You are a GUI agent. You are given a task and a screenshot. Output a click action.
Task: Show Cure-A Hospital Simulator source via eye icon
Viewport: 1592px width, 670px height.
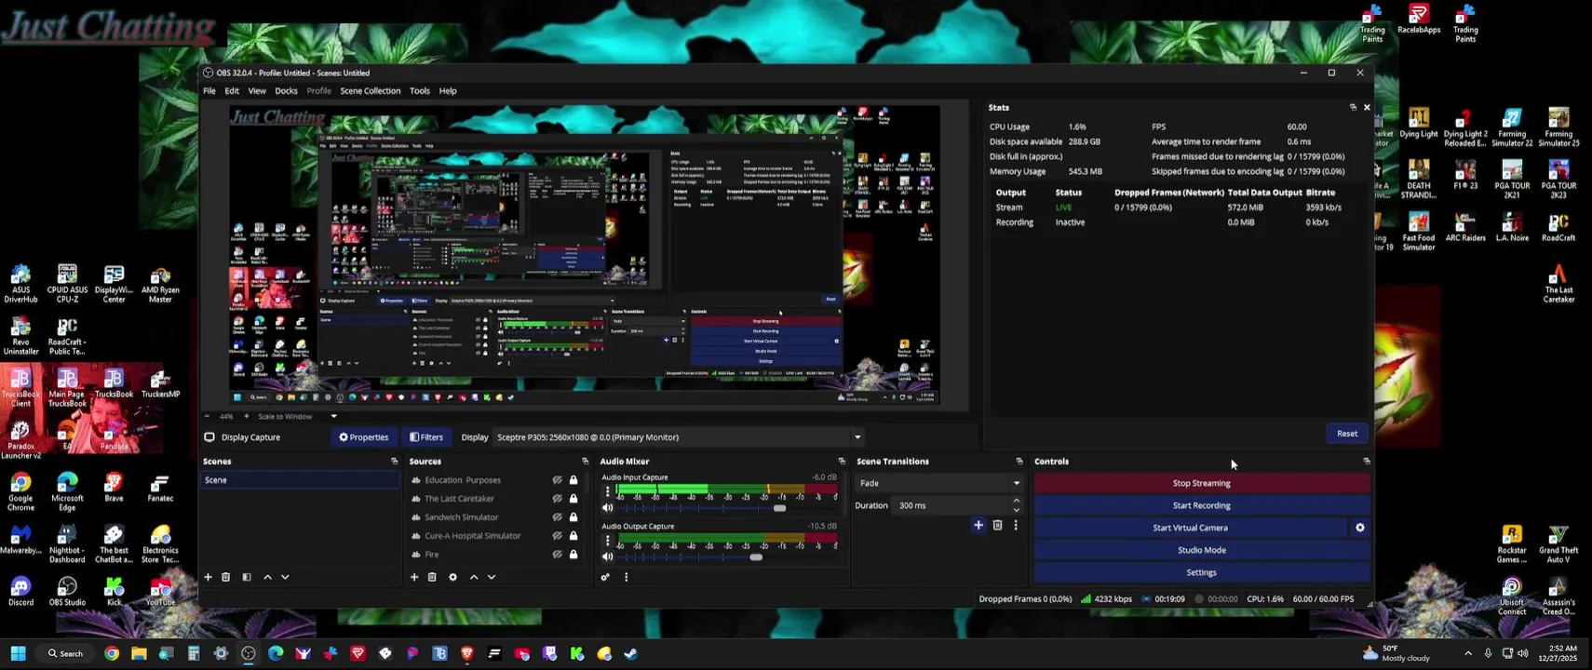coord(557,536)
